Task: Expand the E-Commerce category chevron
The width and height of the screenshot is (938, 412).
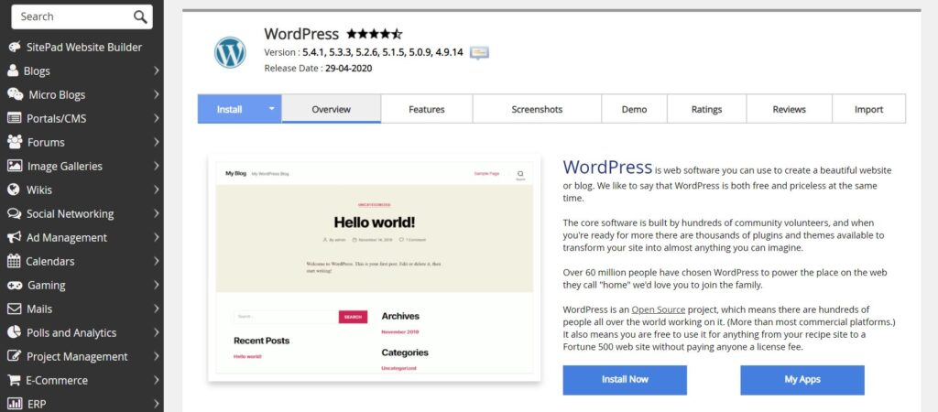Action: pyautogui.click(x=156, y=380)
